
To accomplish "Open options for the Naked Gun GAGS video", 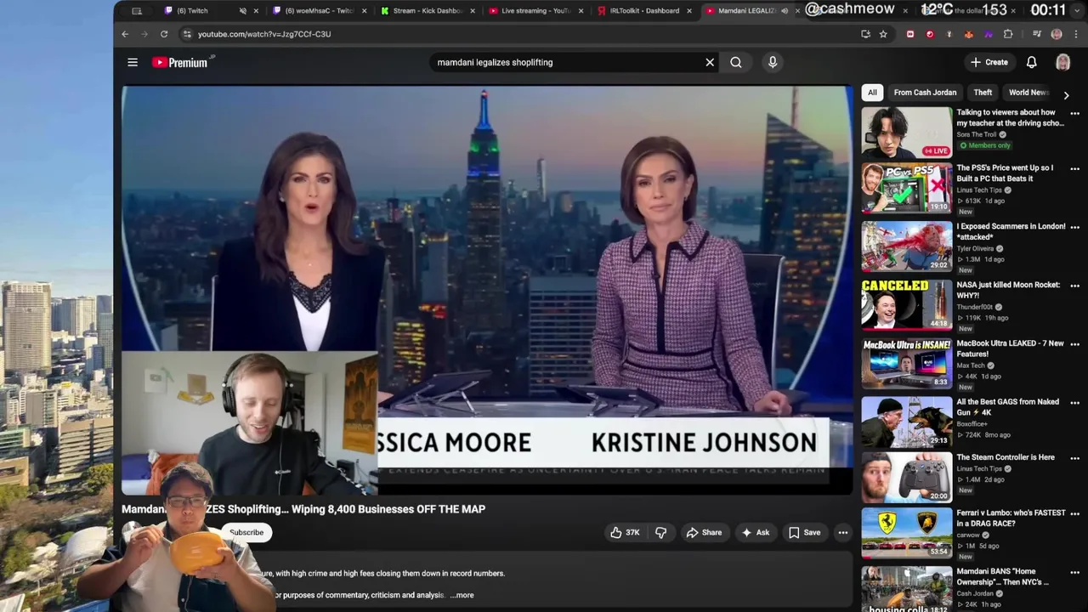I will pos(1074,402).
